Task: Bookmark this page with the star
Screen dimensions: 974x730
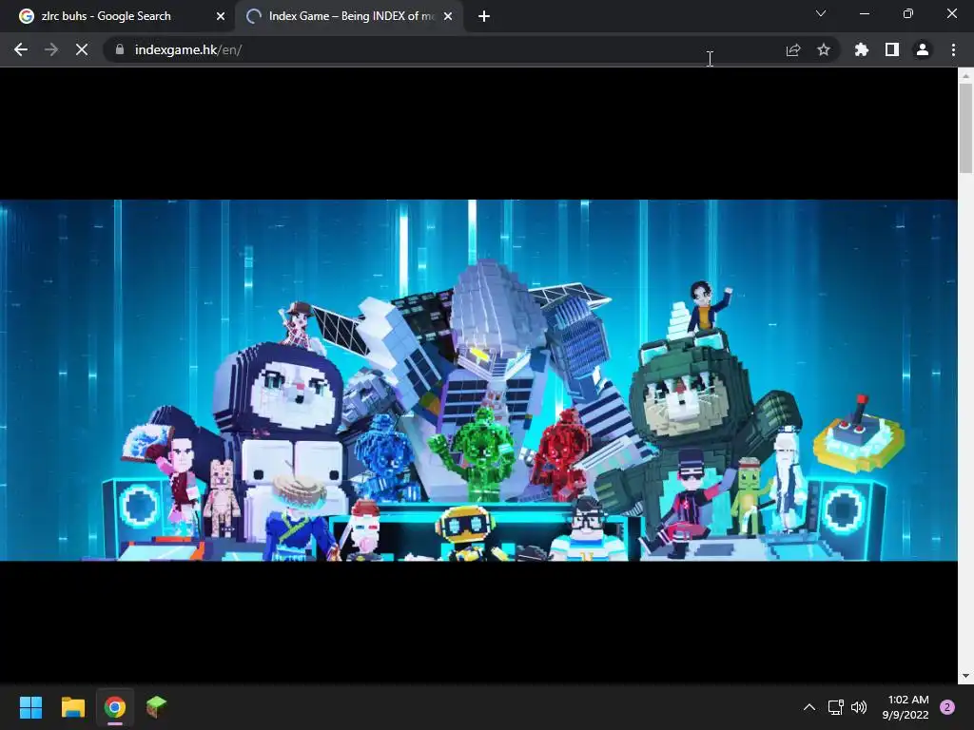Action: click(824, 49)
